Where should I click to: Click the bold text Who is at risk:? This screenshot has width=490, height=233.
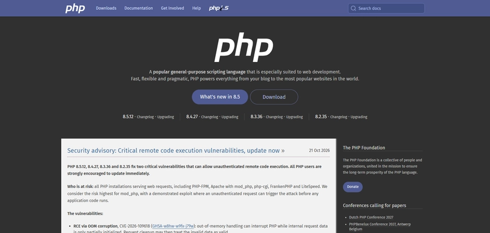click(80, 186)
